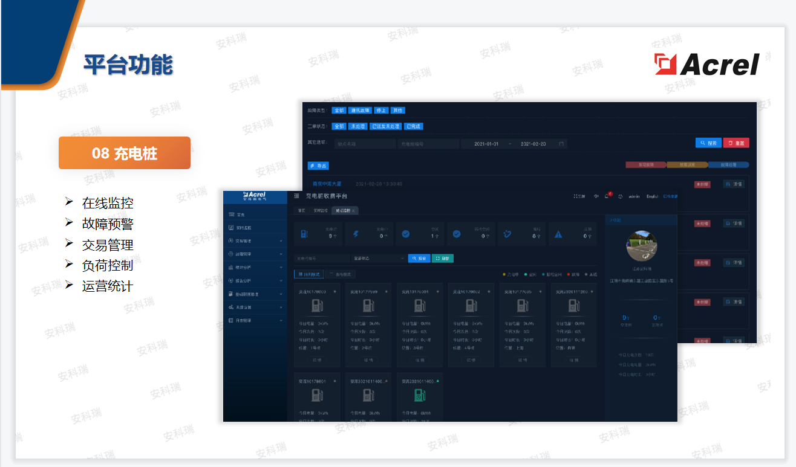This screenshot has width=796, height=467.
Task: Click the green active charger icon
Action: (420, 396)
